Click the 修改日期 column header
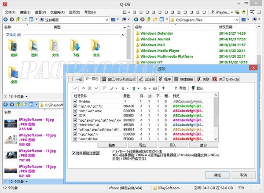 coord(226,27)
